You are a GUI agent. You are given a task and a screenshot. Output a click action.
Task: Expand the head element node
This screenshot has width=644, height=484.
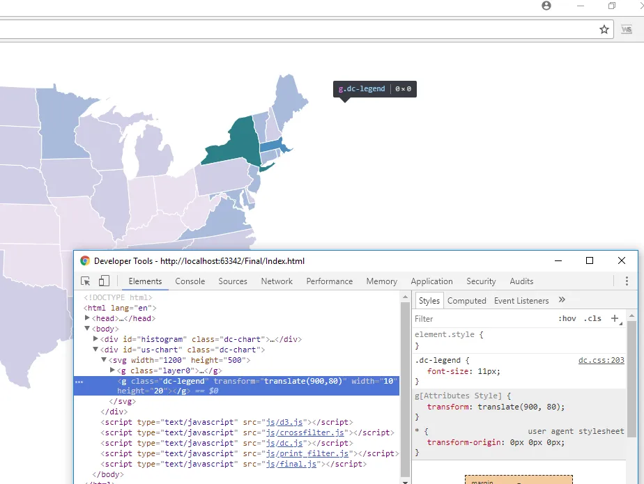pyautogui.click(x=87, y=318)
